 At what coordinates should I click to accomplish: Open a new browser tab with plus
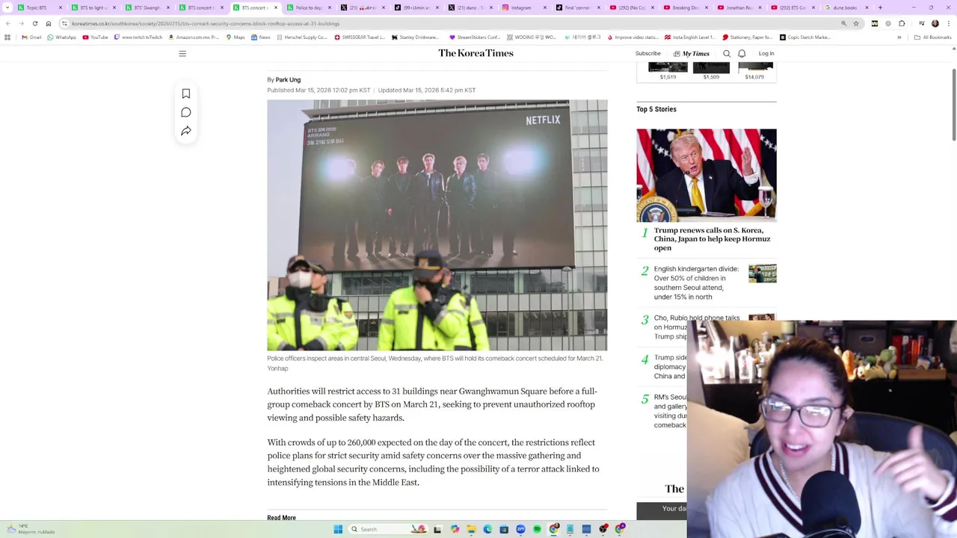pos(880,7)
